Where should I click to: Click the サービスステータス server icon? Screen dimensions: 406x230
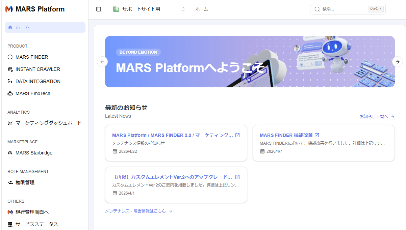[10, 224]
